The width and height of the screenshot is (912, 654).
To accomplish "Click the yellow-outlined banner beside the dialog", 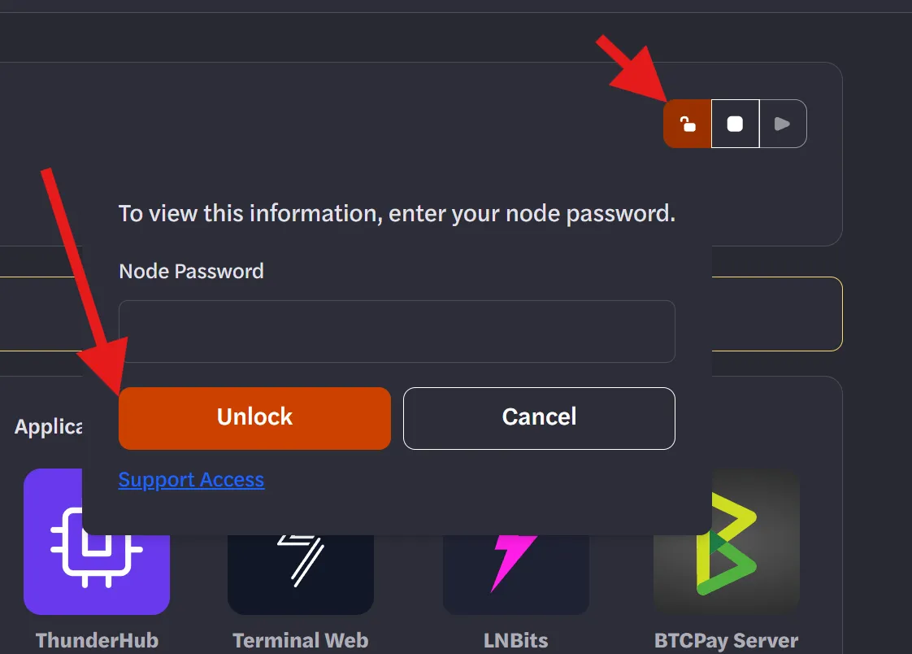I will pyautogui.click(x=776, y=314).
